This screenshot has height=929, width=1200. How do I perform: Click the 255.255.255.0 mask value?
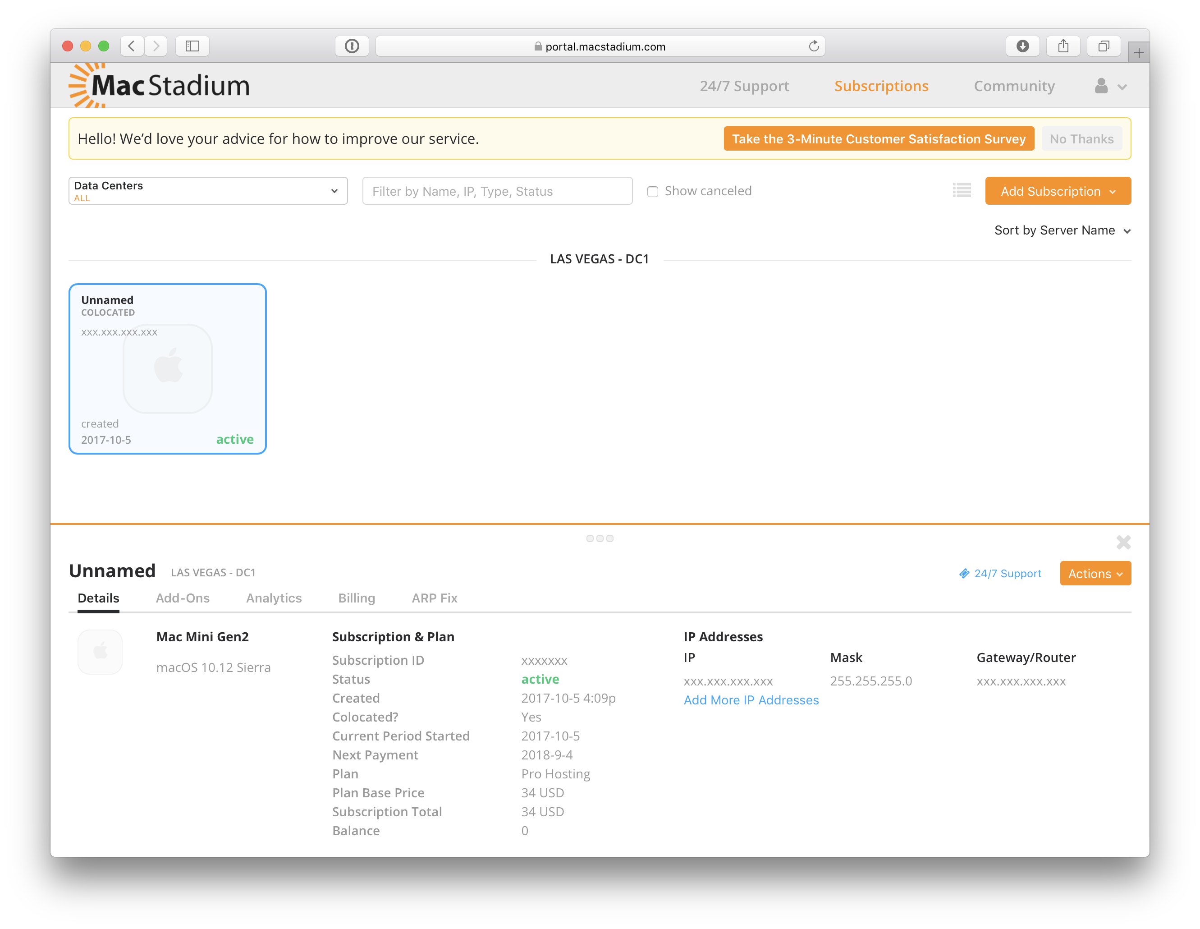(871, 681)
